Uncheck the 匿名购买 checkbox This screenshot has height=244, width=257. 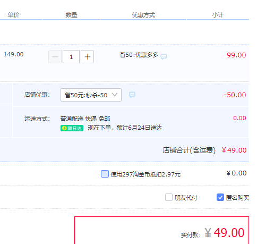pyautogui.click(x=220, y=197)
